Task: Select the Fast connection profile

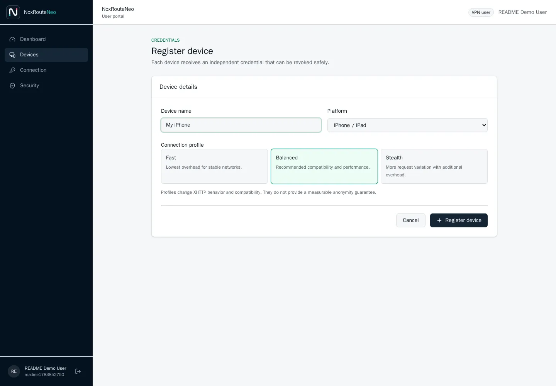Action: [x=214, y=166]
